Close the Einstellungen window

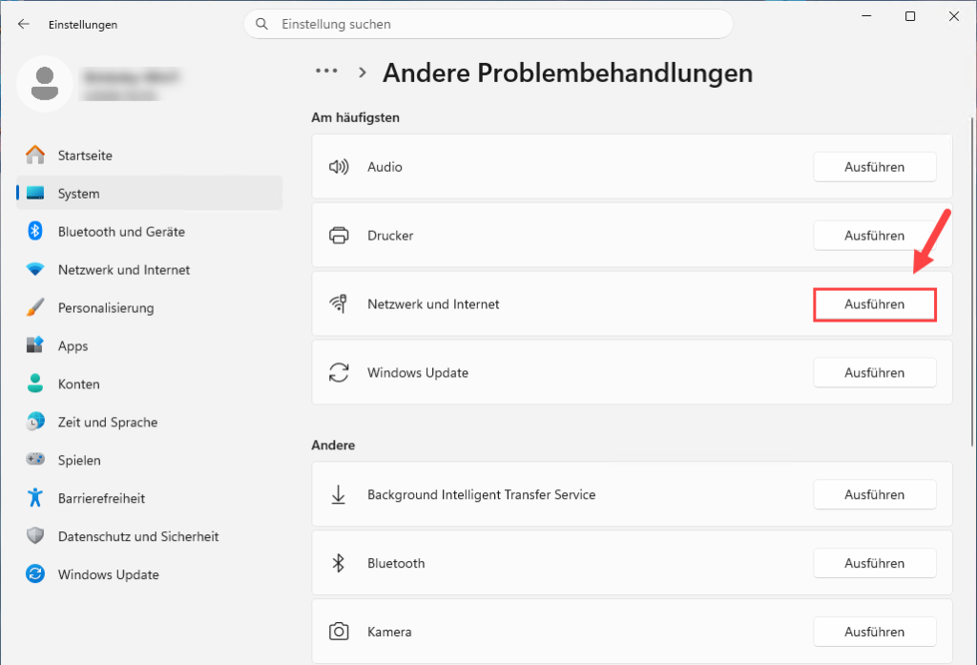coord(953,16)
